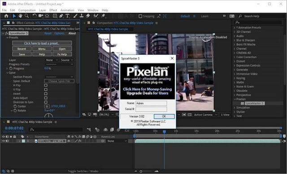Toggle the fx switch on layer 1
Screen dimensions: 287x174
click(80, 141)
